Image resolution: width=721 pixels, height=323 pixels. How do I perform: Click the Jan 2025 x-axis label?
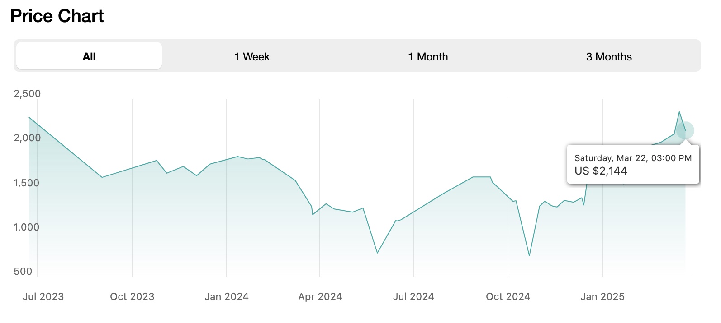pyautogui.click(x=602, y=297)
